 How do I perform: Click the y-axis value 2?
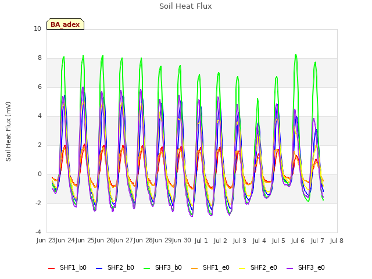pyautogui.click(x=40, y=145)
